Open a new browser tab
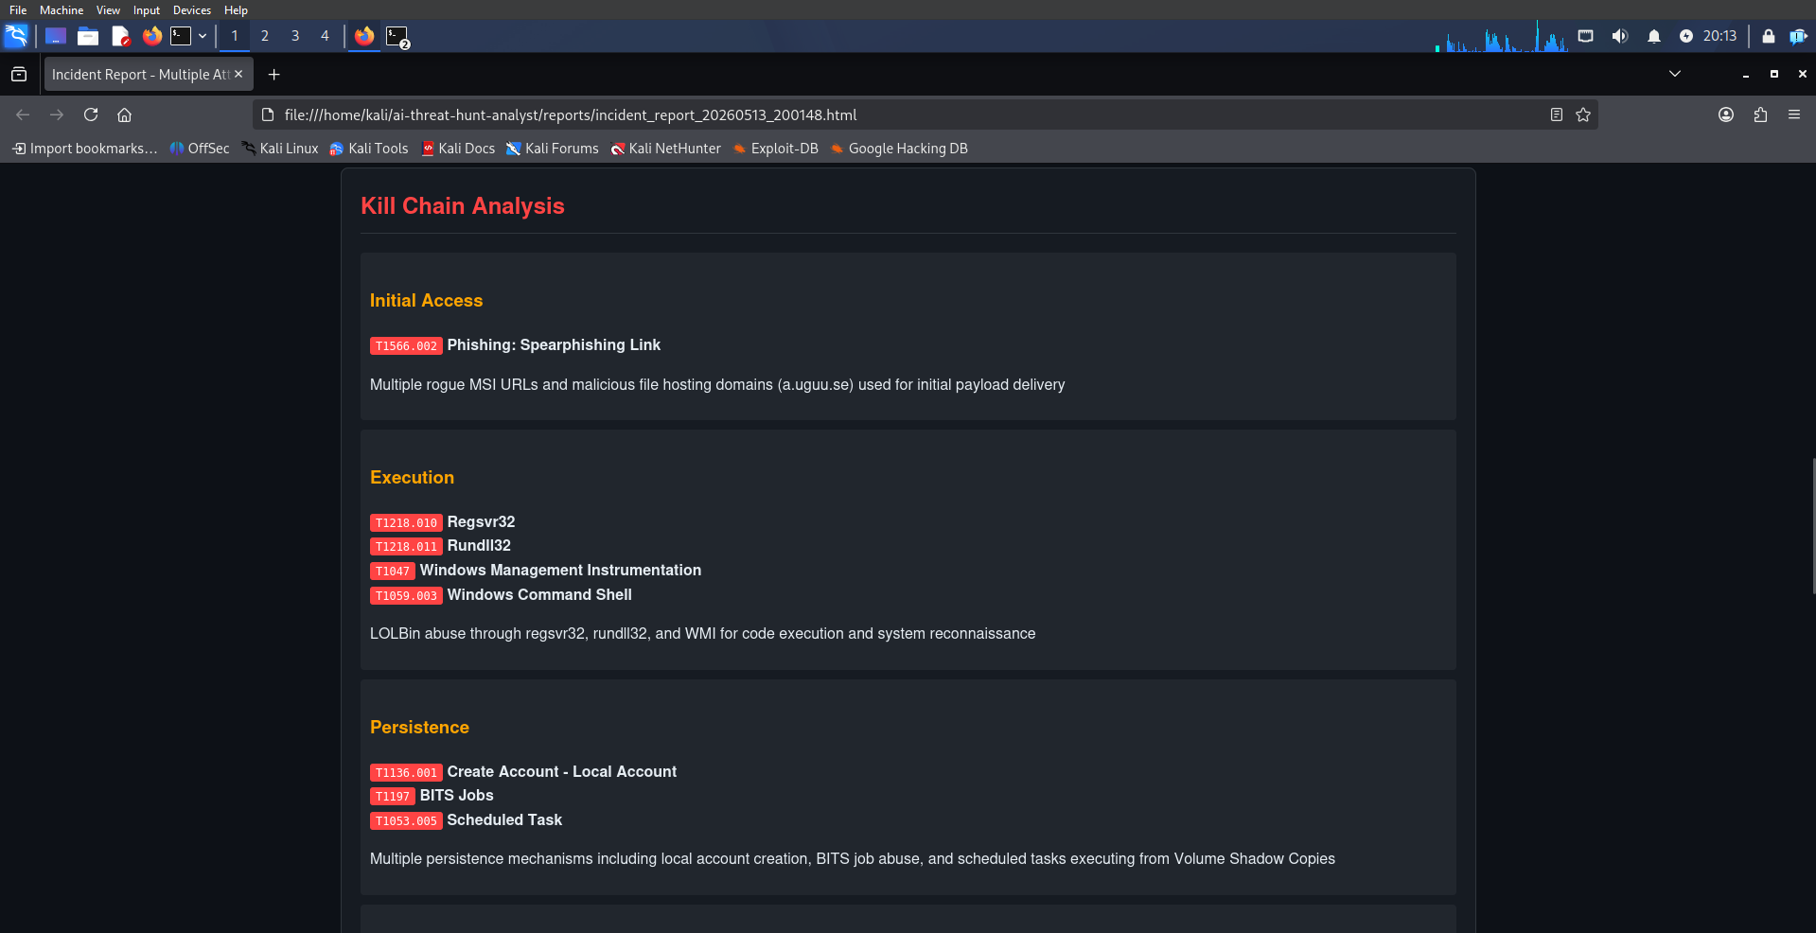The image size is (1816, 933). pyautogui.click(x=273, y=74)
